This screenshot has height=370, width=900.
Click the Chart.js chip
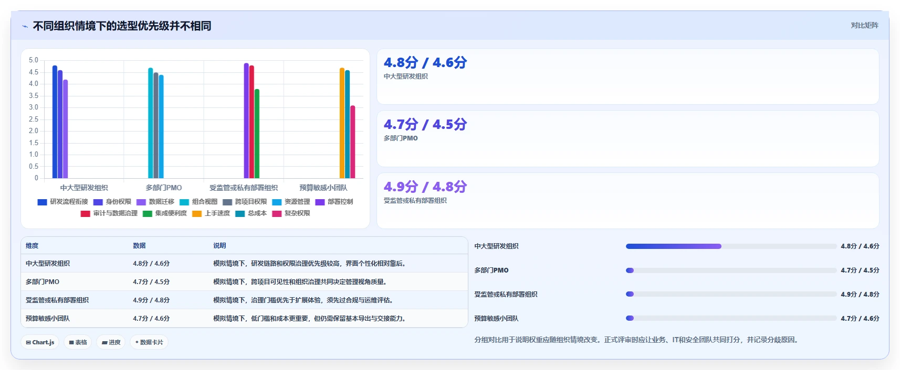point(40,342)
